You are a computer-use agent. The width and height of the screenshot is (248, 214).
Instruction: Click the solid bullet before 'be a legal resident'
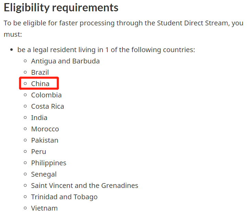tap(11, 50)
